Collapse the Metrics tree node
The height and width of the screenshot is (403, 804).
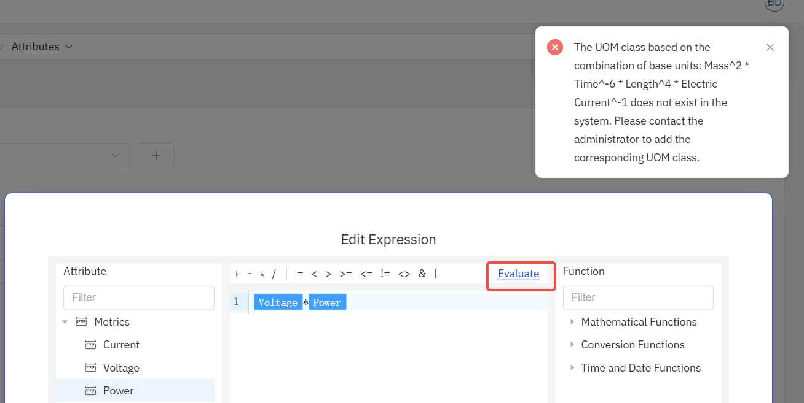click(65, 322)
